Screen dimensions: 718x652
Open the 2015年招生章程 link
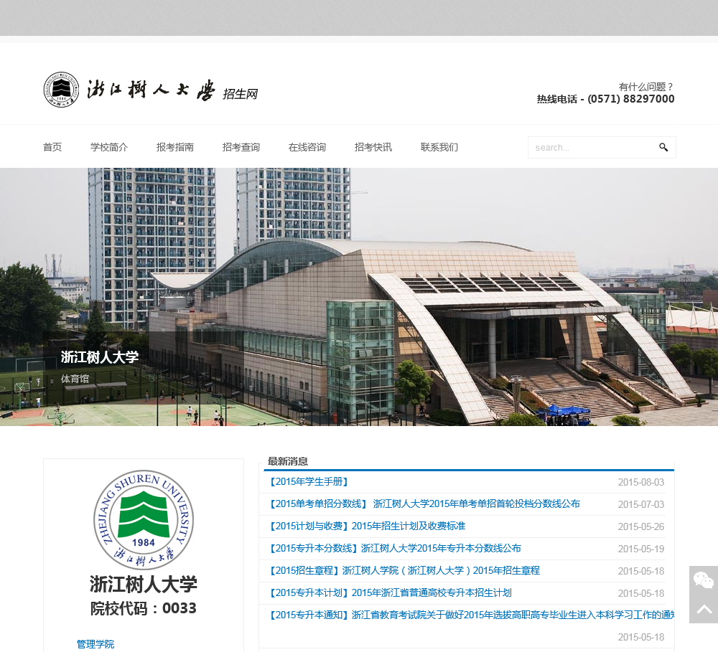point(404,570)
